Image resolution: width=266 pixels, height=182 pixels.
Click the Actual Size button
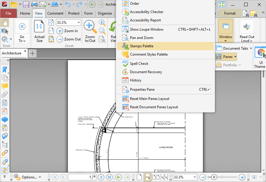point(39,31)
